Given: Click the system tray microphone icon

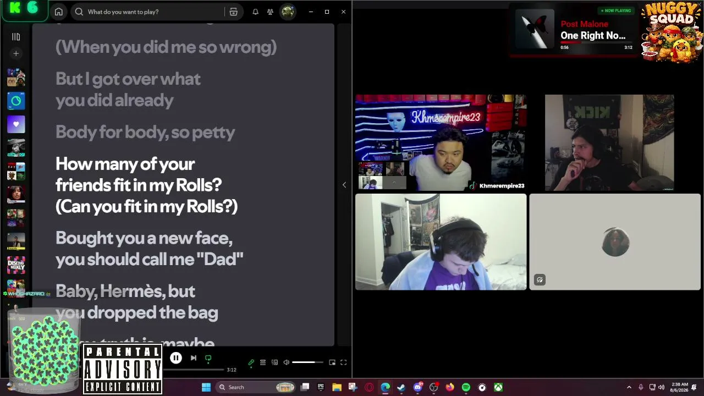Looking at the screenshot, I should (641, 387).
